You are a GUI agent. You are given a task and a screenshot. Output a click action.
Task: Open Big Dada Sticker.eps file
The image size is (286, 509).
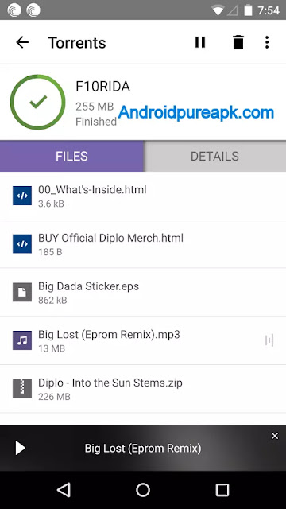143,292
